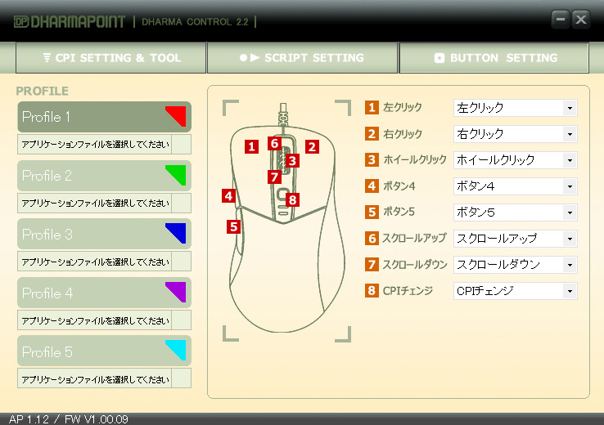Select side button marker 4 on diagram
Image resolution: width=604 pixels, height=425 pixels.
point(228,196)
